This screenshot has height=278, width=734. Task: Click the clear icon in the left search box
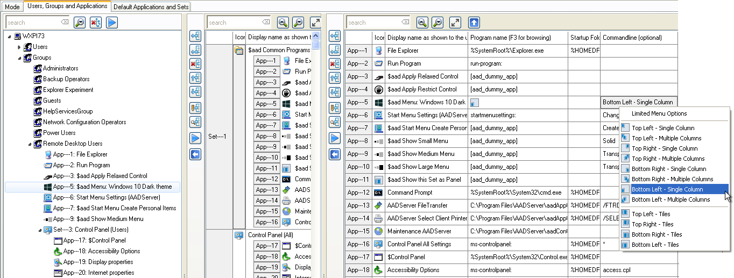65,23
